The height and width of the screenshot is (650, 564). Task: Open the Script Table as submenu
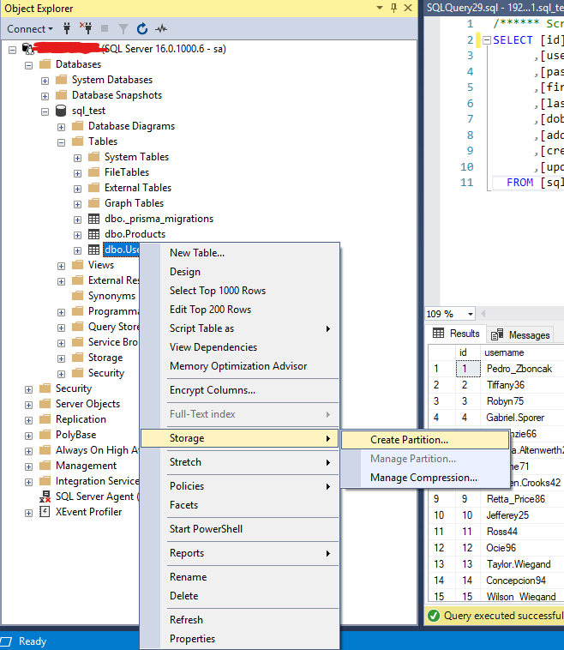tap(239, 328)
